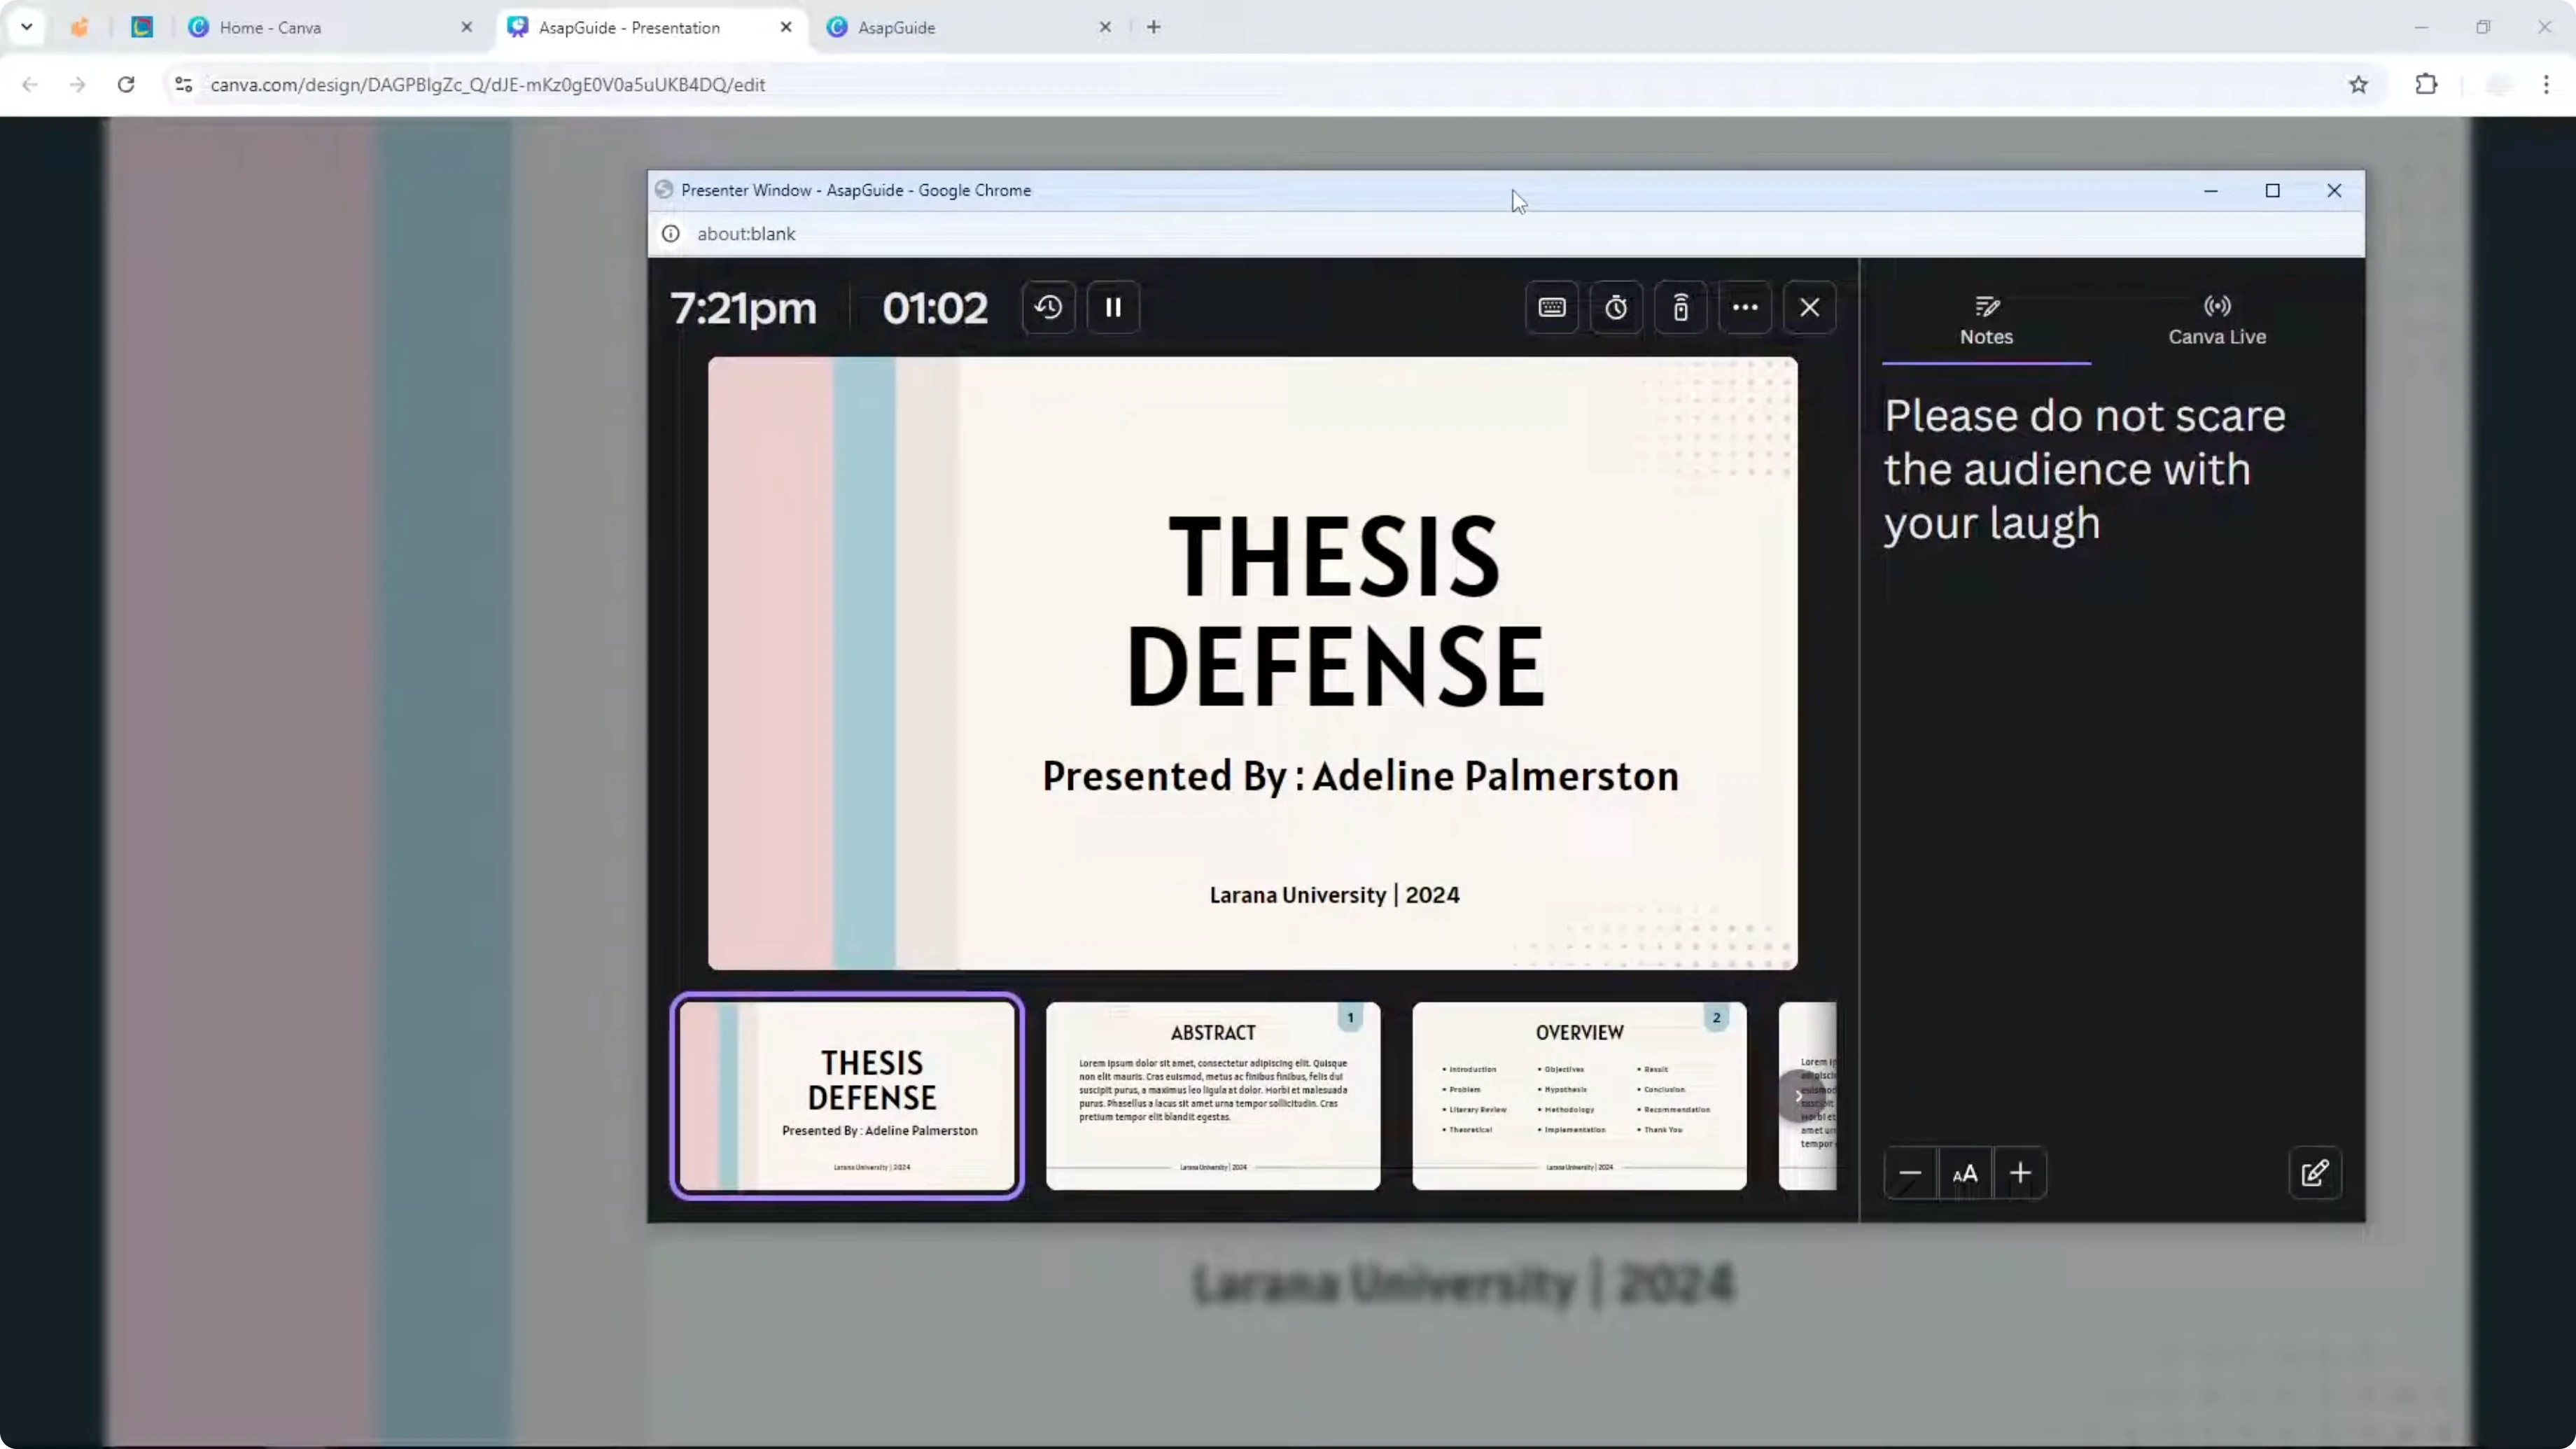Switch to the Notes tab
Viewport: 2576px width, 1449px height.
[1986, 322]
